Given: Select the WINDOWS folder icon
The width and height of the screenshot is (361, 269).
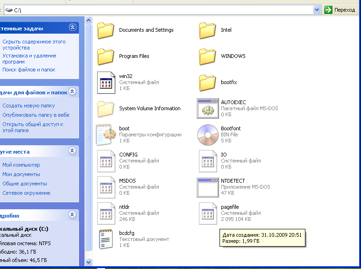Looking at the screenshot, I should [x=207, y=57].
